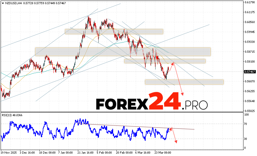This screenshot has height=156, width=257.
Task: Click the RSI 70 level label
Action: tap(246, 124)
